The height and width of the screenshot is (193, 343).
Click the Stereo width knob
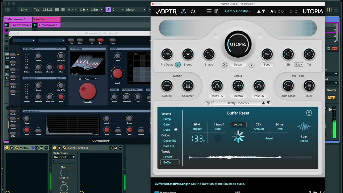(188, 54)
